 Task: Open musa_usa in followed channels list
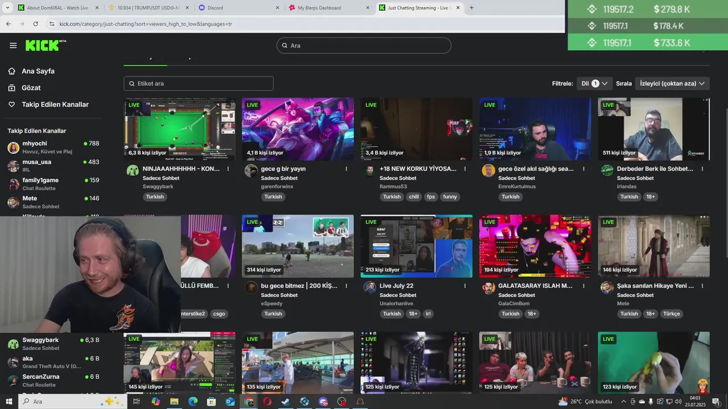[x=53, y=165]
